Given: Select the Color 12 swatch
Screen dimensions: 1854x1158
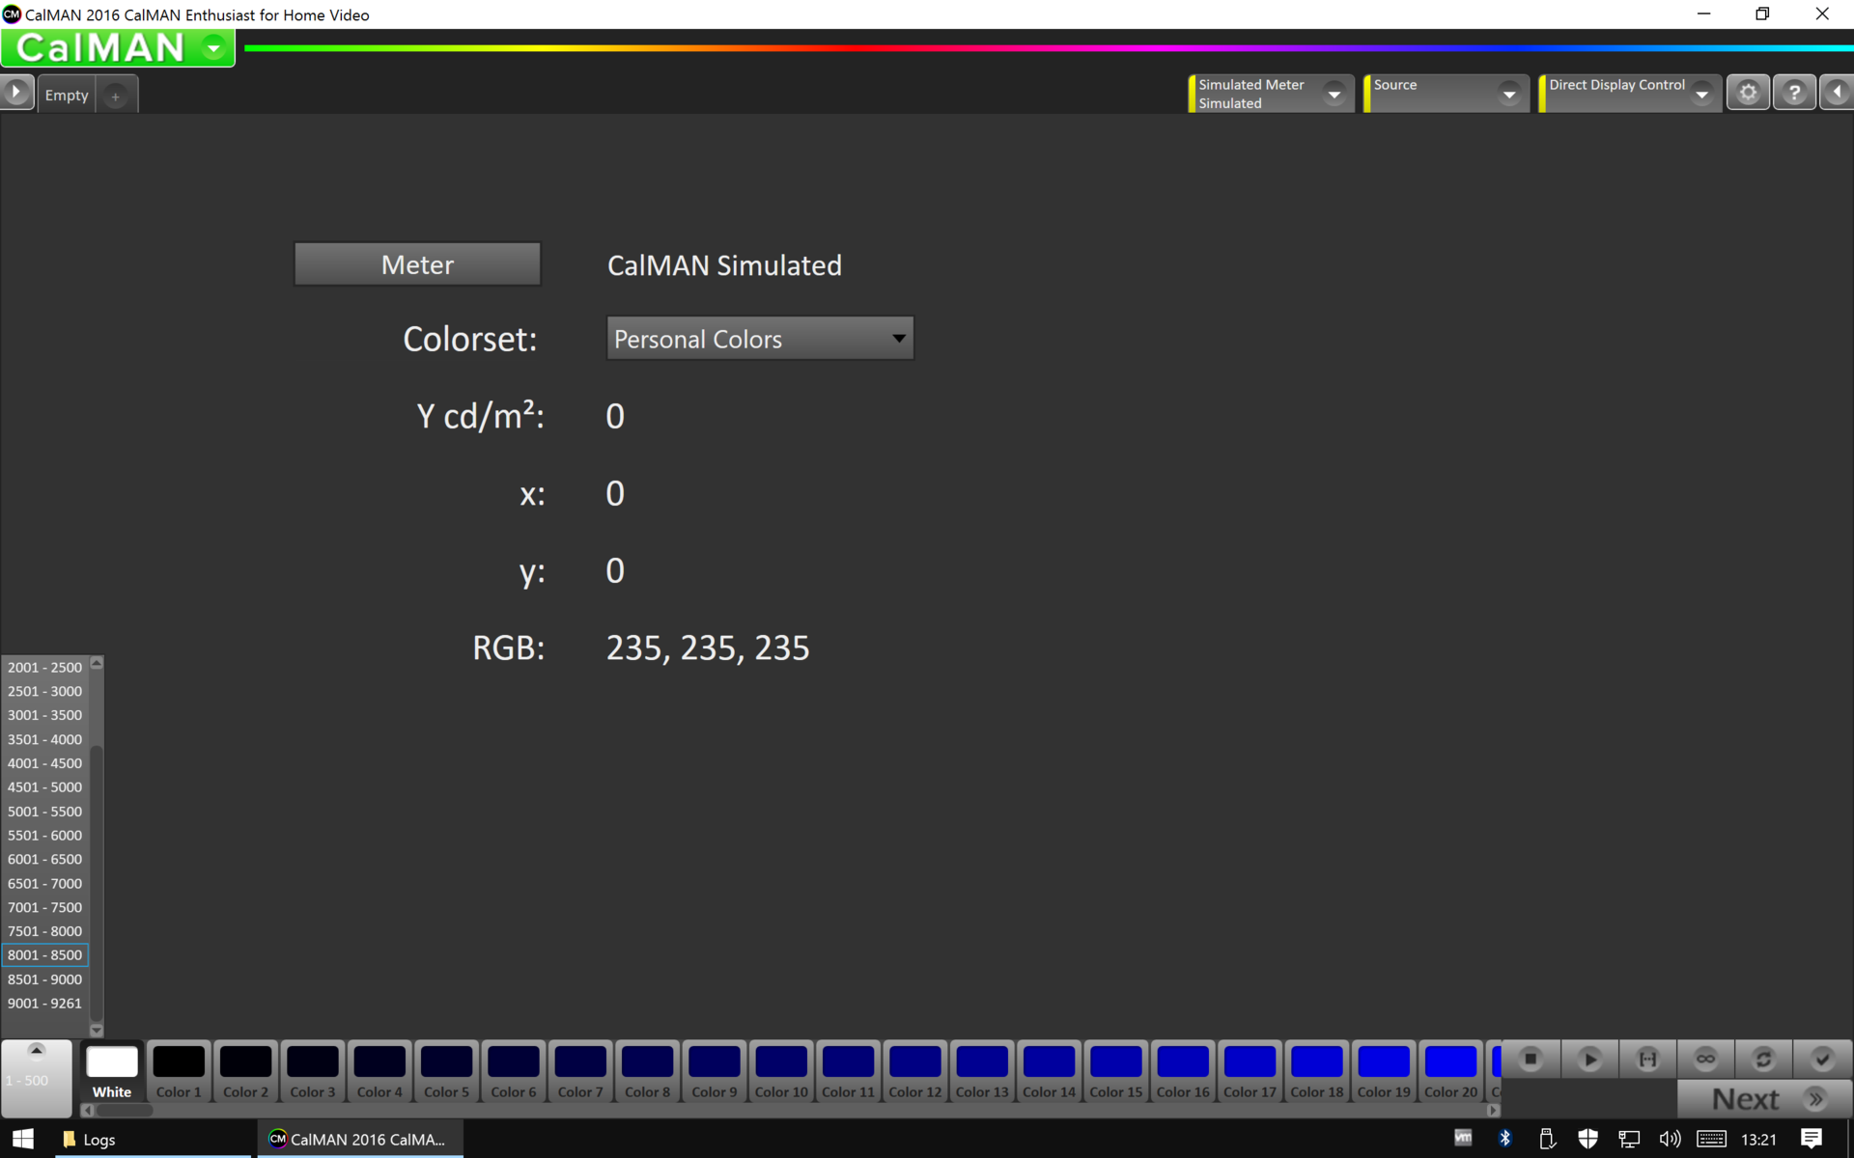Looking at the screenshot, I should 915,1072.
